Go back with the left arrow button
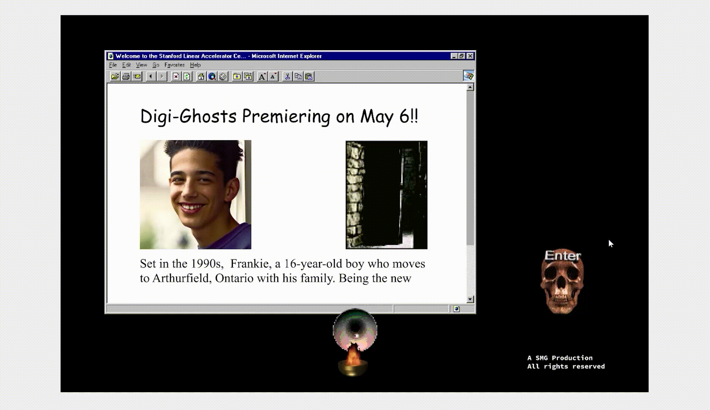 click(151, 76)
